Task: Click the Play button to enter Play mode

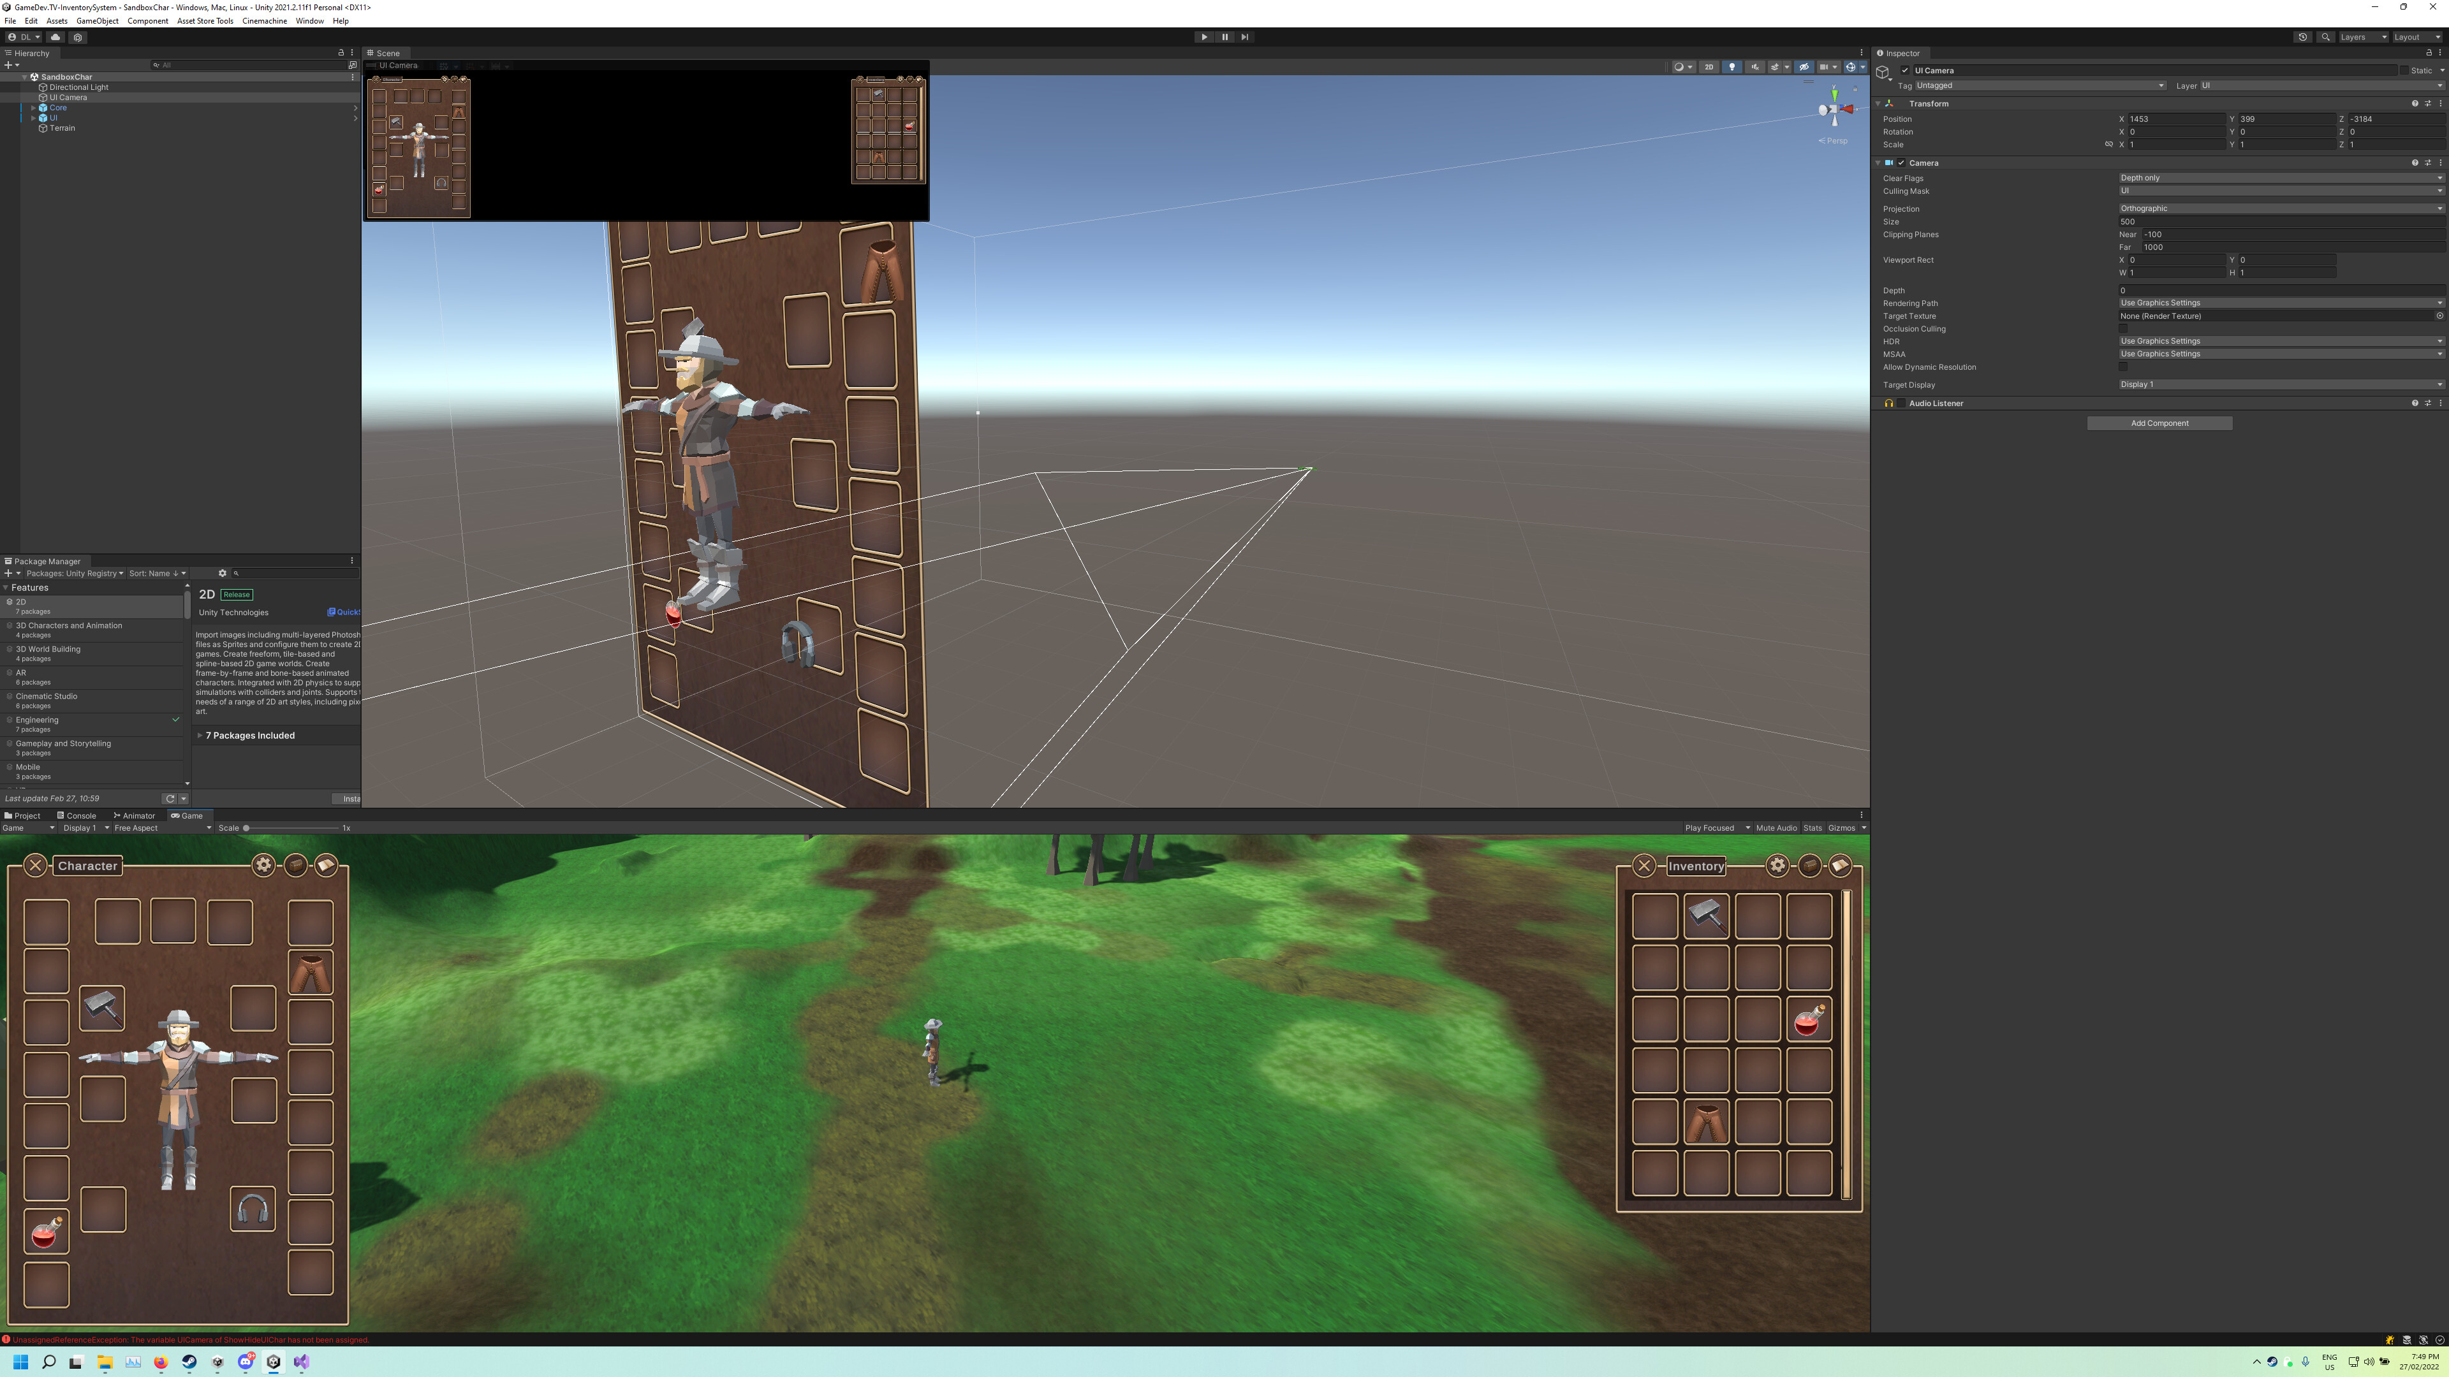Action: click(x=1203, y=37)
